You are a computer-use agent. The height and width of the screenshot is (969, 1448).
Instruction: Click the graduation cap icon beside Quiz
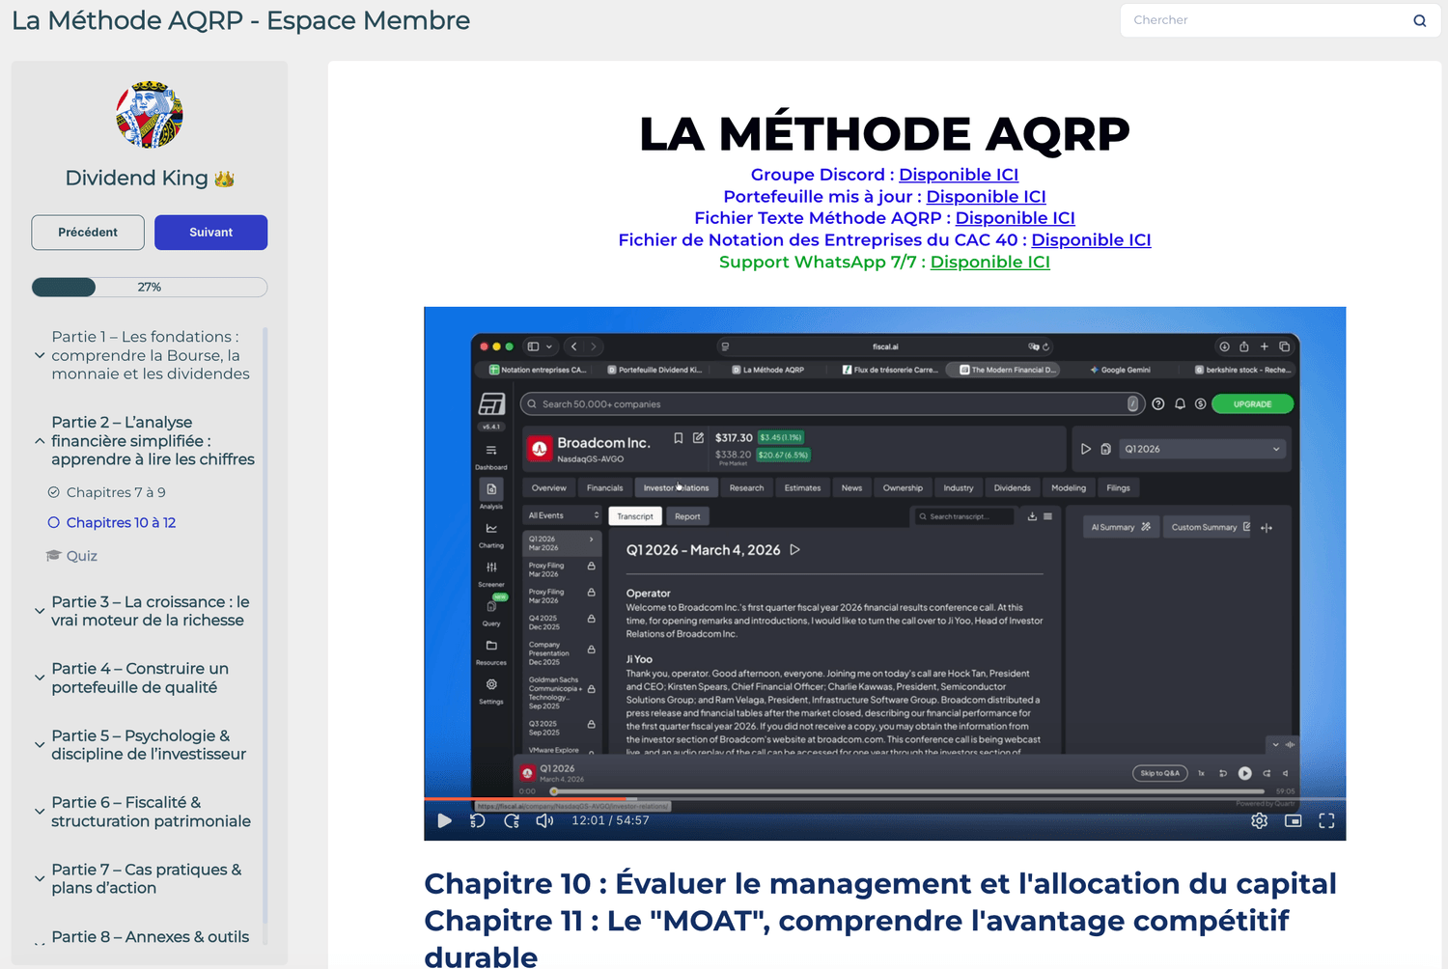[54, 556]
